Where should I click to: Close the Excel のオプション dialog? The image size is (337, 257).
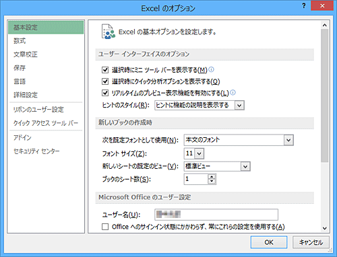[322, 5]
